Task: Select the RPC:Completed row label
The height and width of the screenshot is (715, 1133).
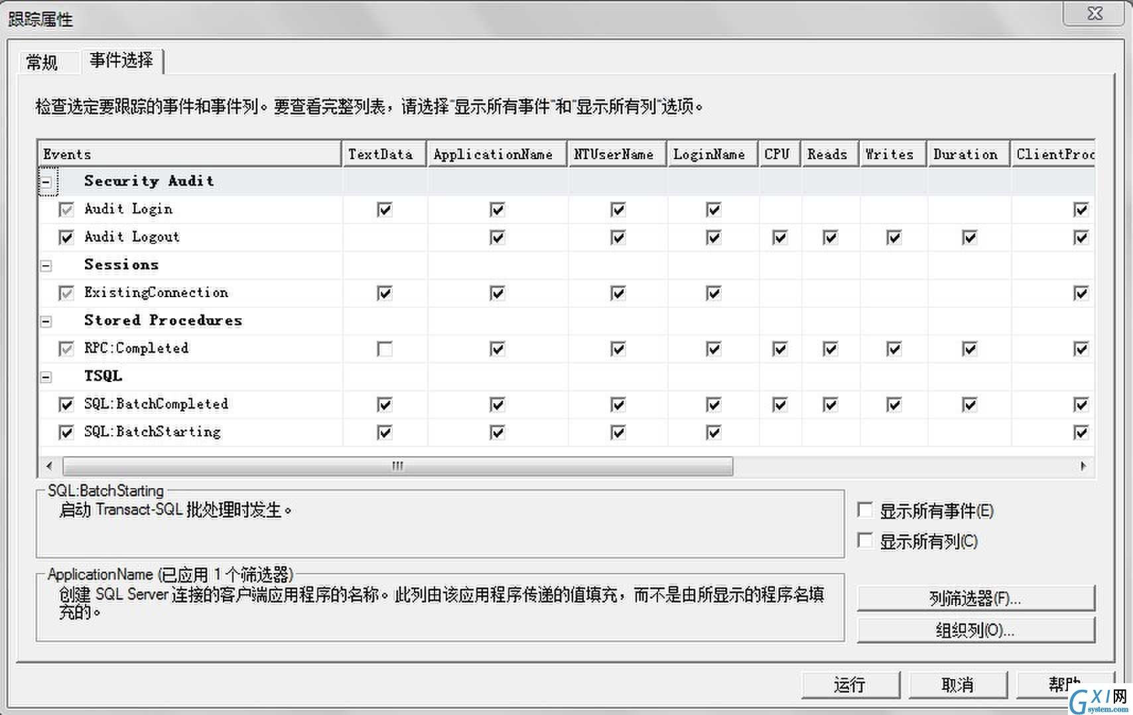Action: 136,348
